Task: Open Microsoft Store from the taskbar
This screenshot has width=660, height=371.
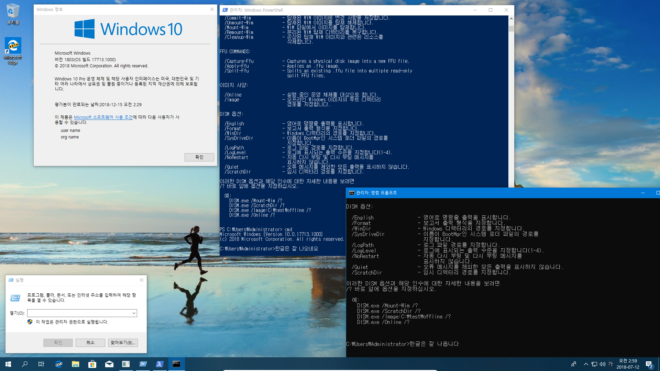Action: coord(92,364)
